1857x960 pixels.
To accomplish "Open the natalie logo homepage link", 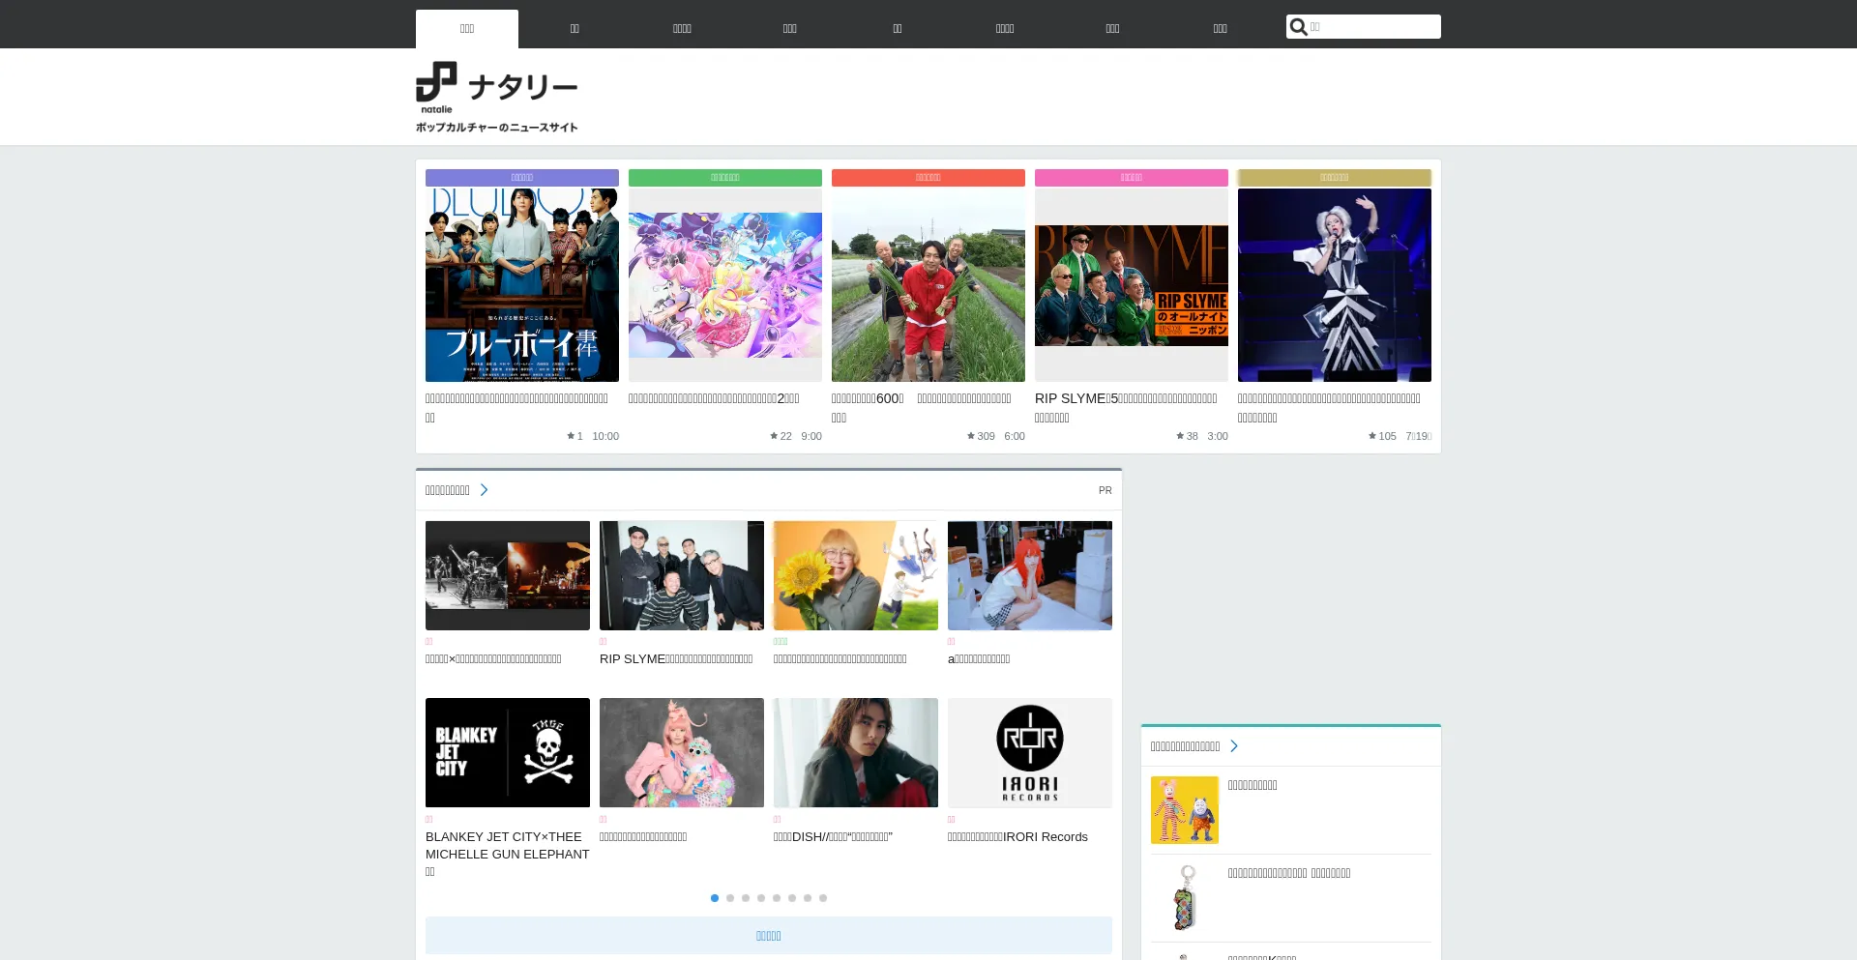I will (x=496, y=97).
